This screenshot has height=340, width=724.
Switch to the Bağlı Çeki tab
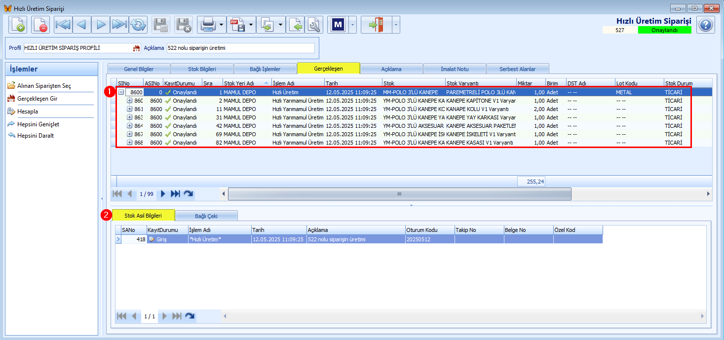tap(206, 216)
